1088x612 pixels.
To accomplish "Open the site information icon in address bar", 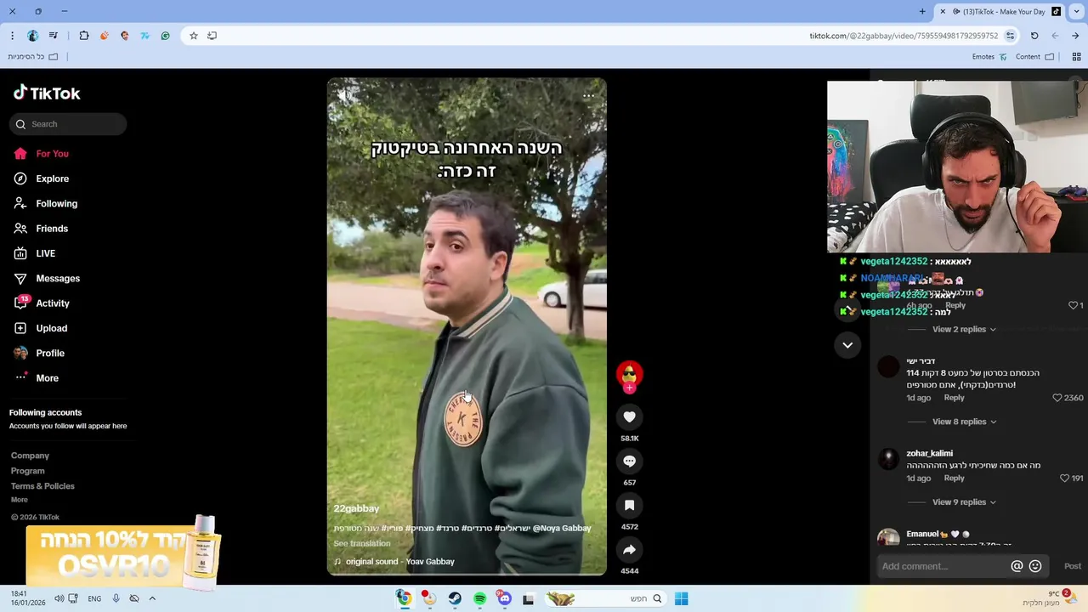I will [x=1010, y=36].
